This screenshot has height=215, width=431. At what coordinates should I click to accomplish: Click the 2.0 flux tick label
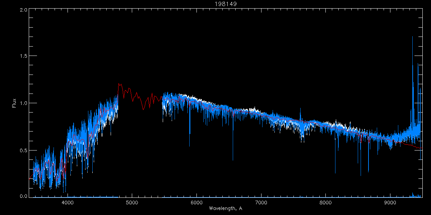point(23,10)
